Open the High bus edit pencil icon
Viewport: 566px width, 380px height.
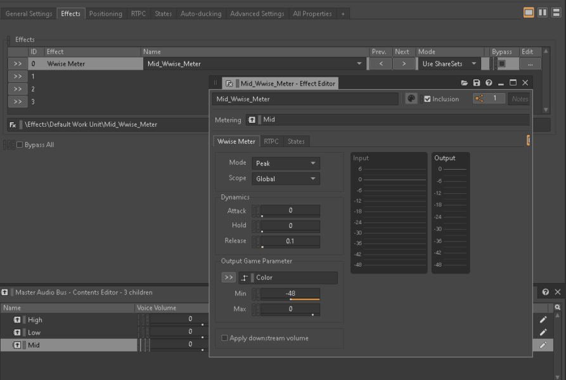coord(543,320)
